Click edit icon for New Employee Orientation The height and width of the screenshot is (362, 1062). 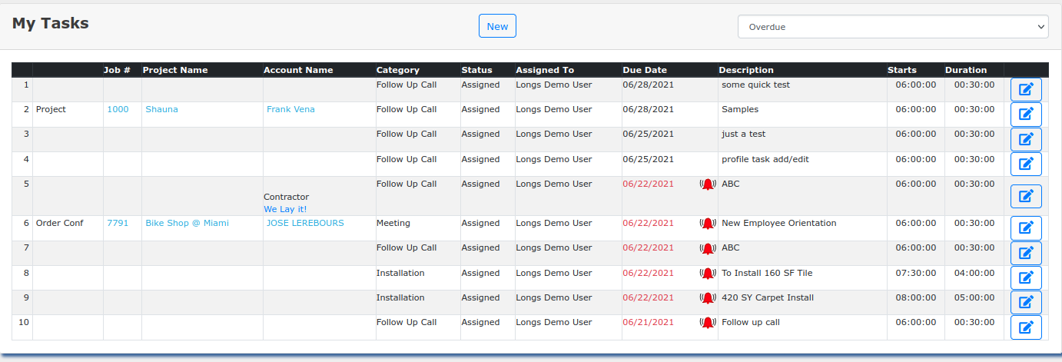1026,228
